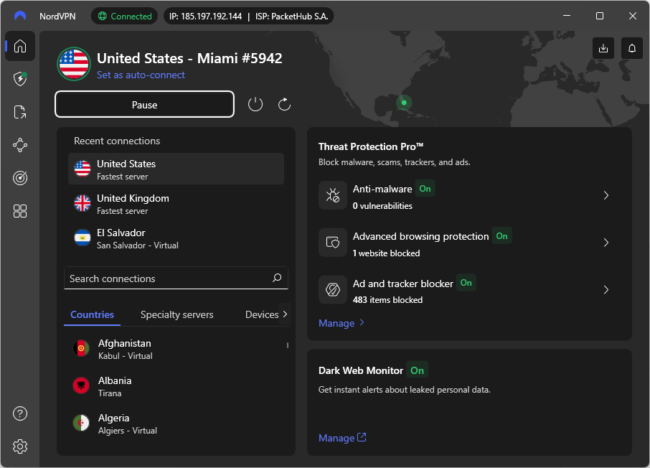This screenshot has height=468, width=650.
Task: Select Albania from the country list
Action: [115, 386]
